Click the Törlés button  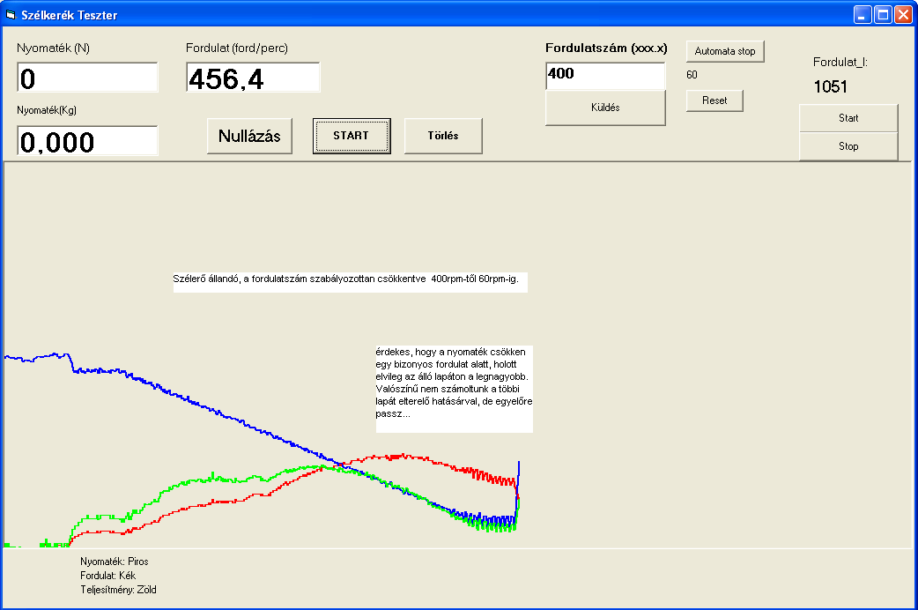(x=443, y=136)
